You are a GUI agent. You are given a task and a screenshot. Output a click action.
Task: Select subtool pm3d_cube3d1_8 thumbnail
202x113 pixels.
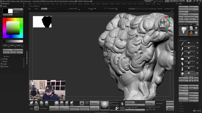click(182, 59)
